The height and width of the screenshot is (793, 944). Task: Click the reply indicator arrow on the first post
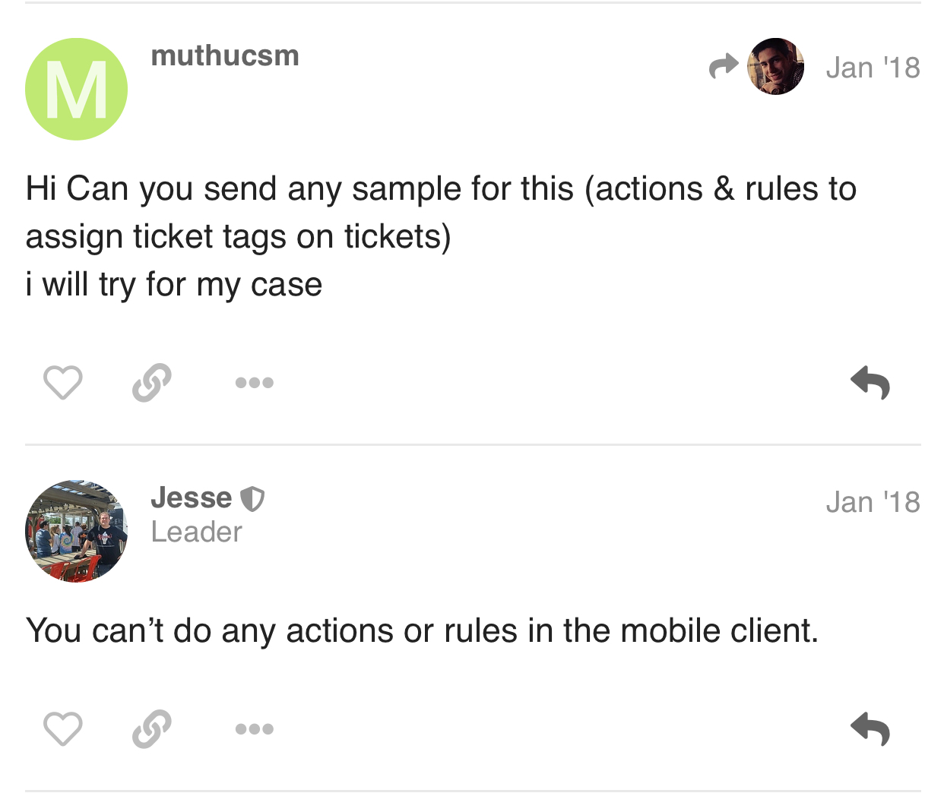point(723,67)
